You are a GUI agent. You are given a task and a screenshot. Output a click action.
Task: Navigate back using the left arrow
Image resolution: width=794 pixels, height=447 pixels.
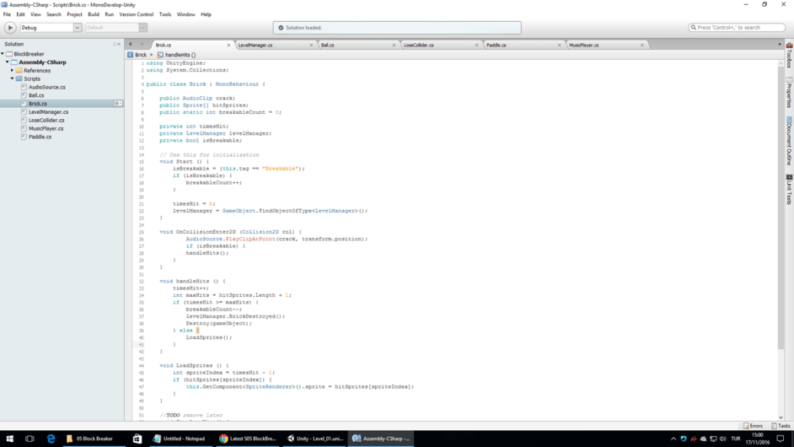[x=131, y=45]
